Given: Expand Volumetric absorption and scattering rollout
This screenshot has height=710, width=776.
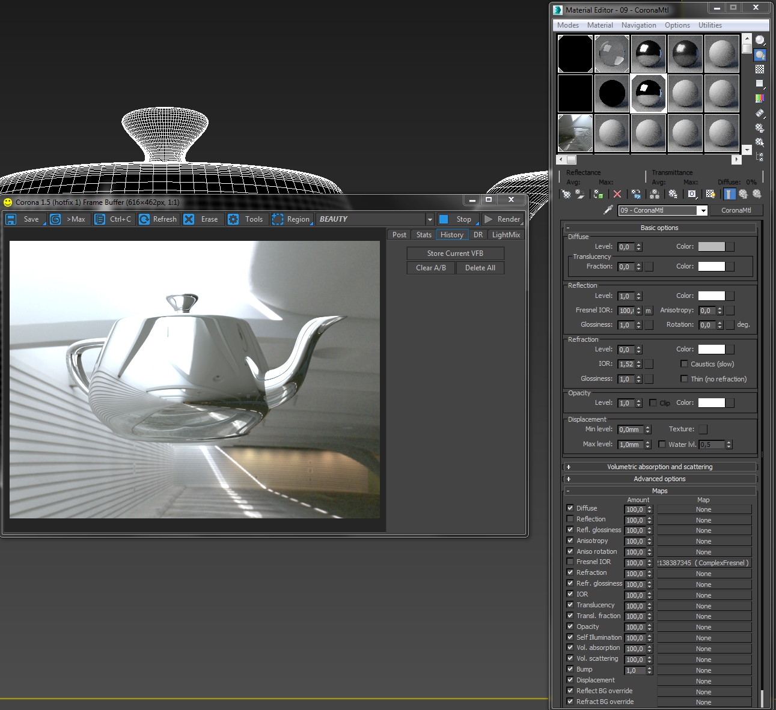Looking at the screenshot, I should pos(659,467).
